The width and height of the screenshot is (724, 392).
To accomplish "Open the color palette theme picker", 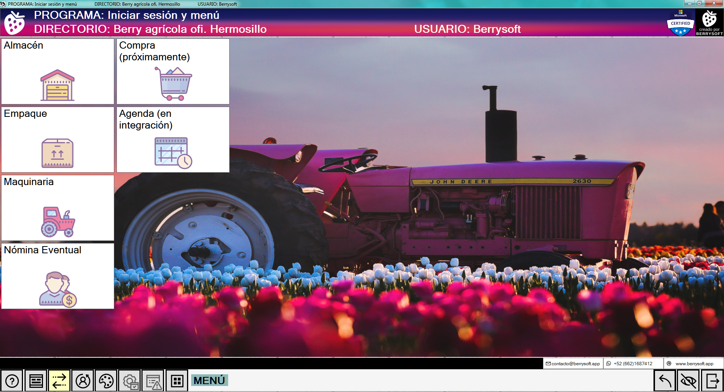I will point(106,380).
